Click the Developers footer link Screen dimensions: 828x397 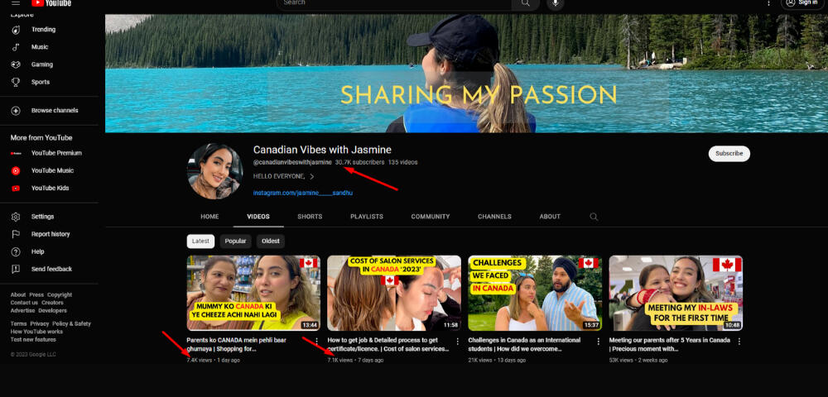click(52, 310)
